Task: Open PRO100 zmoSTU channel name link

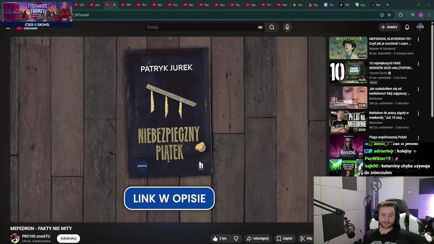Action: 36,236
